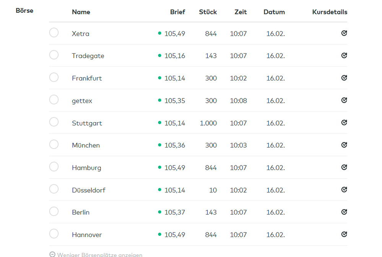Image resolution: width=382 pixels, height=257 pixels.
Task: Refresh the Düsseldorf price details
Action: (344, 190)
